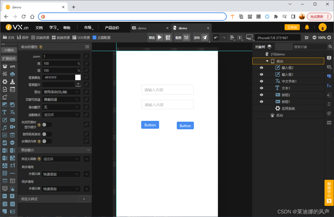Click the 保存 save button

[23, 37]
